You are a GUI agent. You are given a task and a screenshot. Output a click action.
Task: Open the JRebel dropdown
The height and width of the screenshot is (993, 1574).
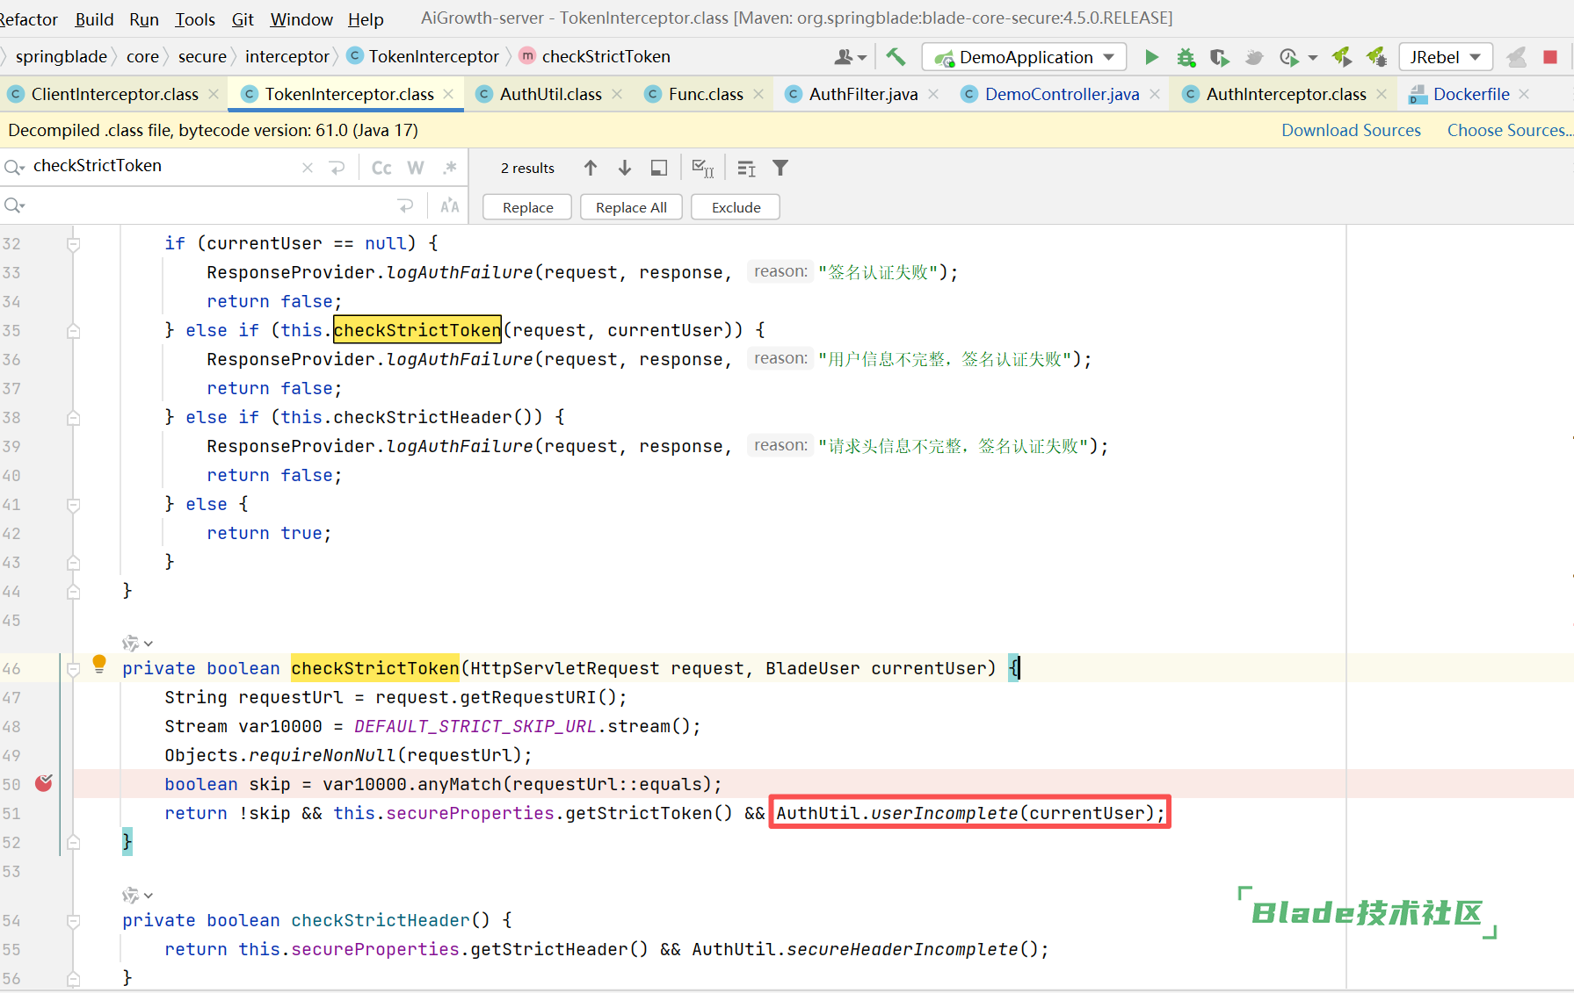[x=1446, y=57]
